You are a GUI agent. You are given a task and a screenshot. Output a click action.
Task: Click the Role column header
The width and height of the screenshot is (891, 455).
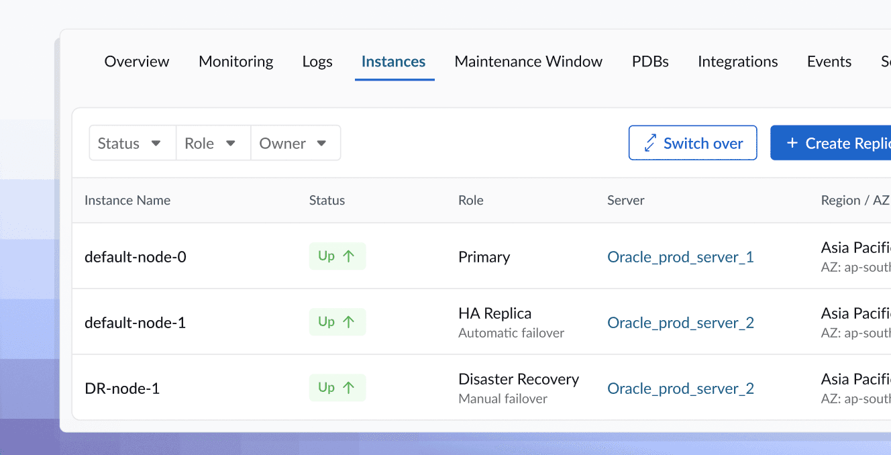click(x=471, y=200)
